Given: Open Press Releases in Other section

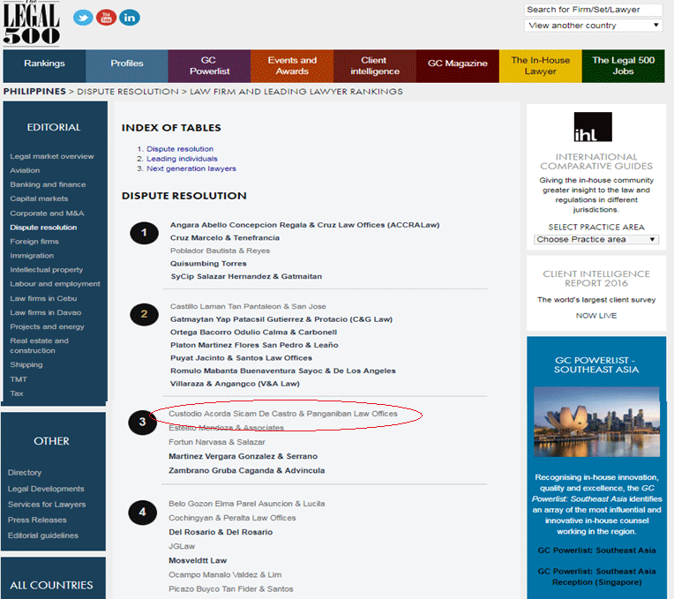Looking at the screenshot, I should click(38, 520).
